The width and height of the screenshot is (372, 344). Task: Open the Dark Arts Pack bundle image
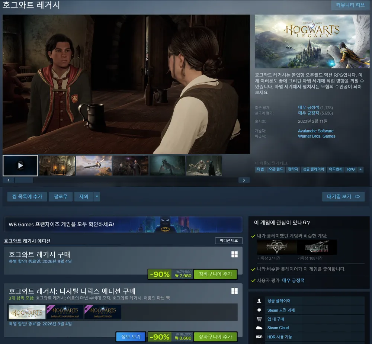(x=103, y=312)
